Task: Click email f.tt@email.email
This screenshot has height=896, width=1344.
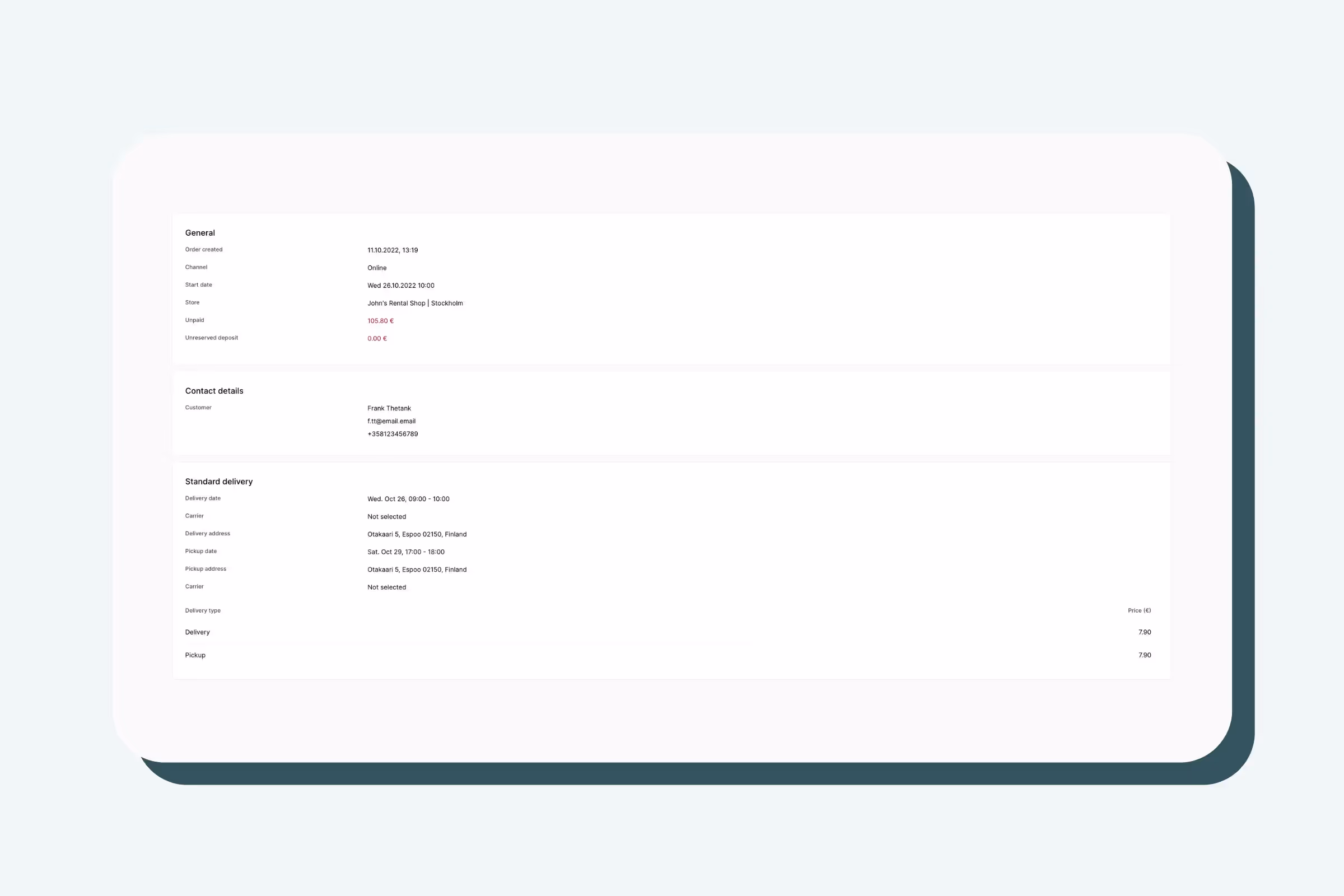Action: point(391,421)
